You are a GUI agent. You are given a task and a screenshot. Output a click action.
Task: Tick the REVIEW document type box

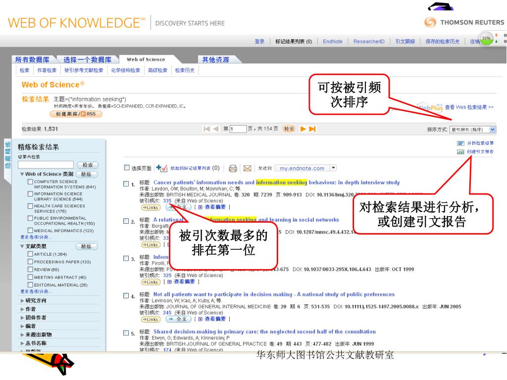(30, 269)
